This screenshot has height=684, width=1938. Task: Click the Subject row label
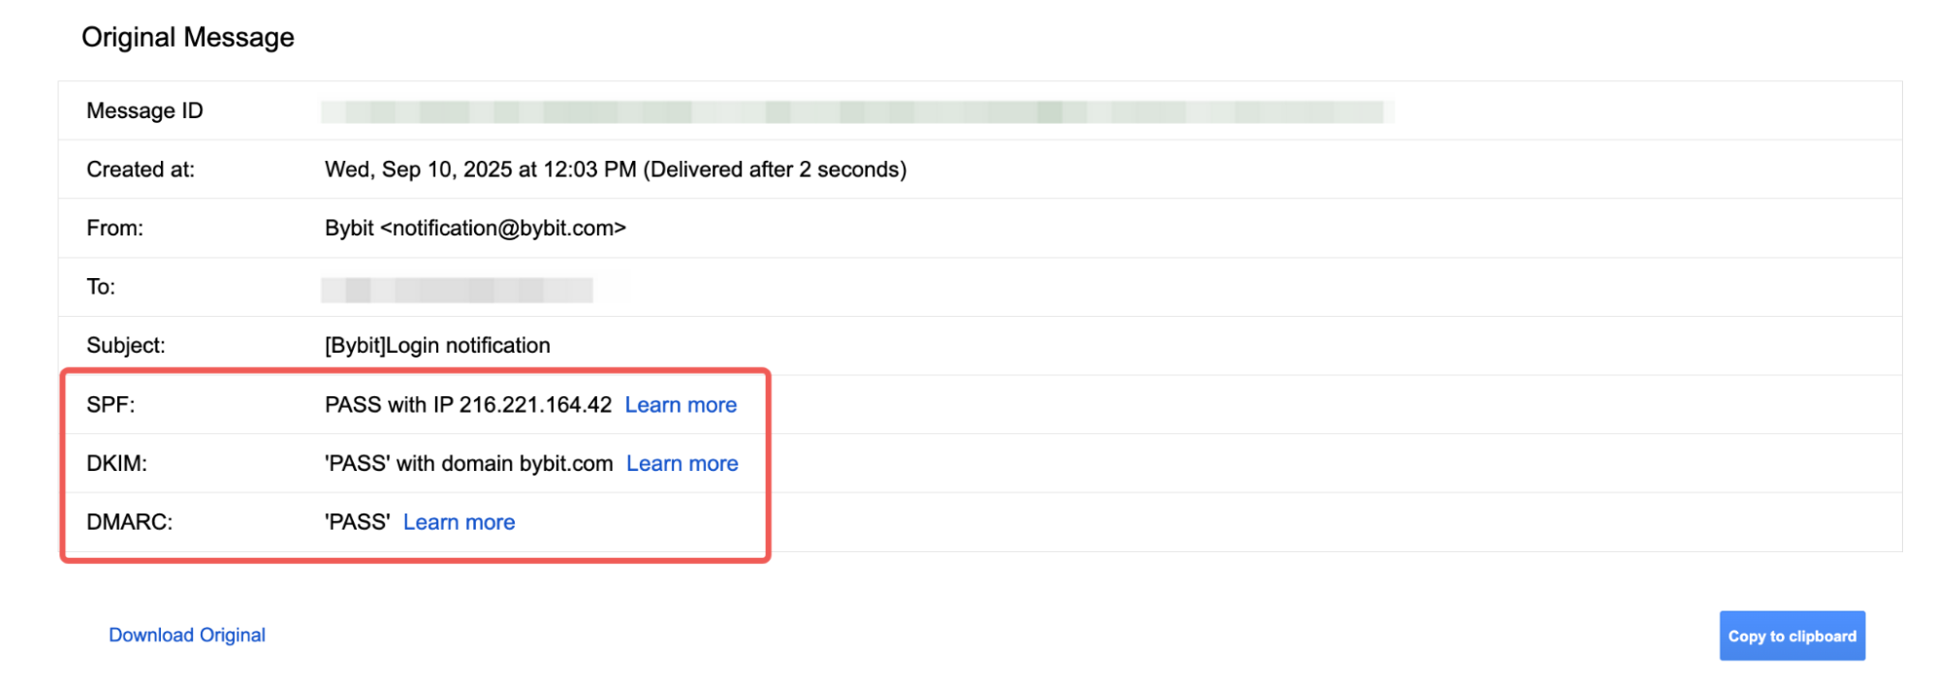pos(126,346)
